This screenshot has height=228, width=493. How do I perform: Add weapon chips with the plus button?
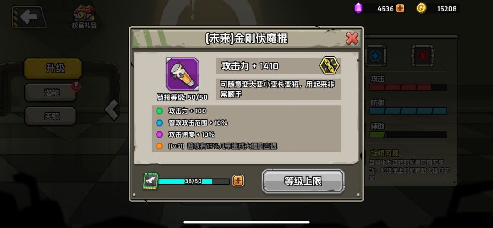click(x=238, y=181)
